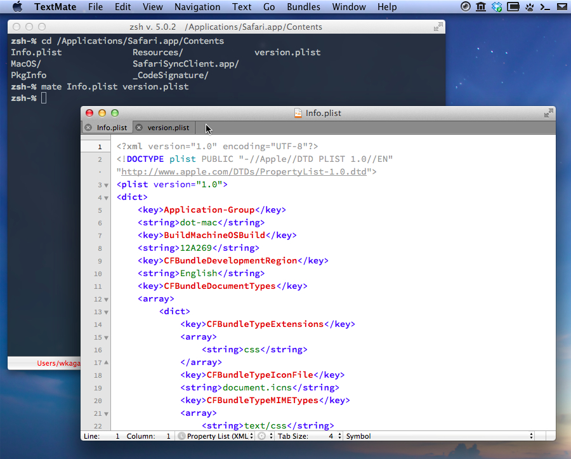Open the Apple menu logo

[x=18, y=7]
